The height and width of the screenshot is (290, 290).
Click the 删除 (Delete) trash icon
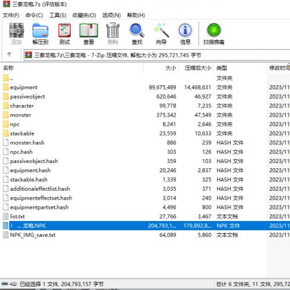[113, 34]
